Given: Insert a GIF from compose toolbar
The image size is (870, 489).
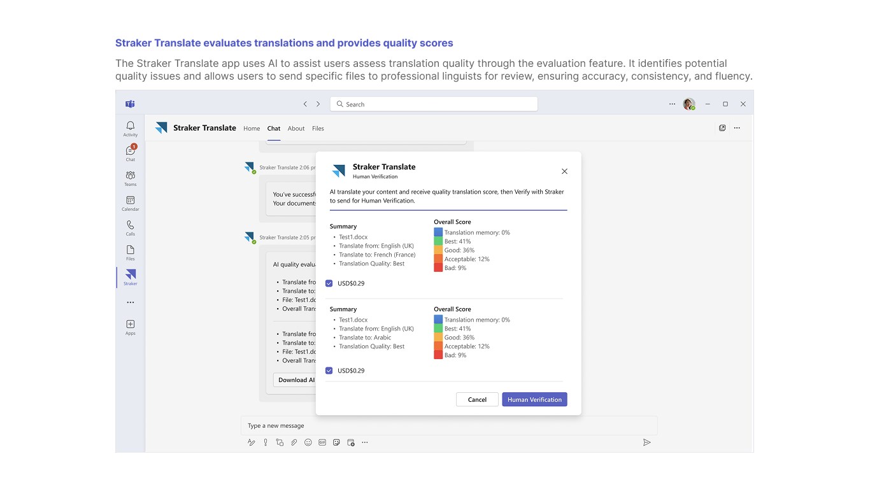Looking at the screenshot, I should (x=322, y=443).
